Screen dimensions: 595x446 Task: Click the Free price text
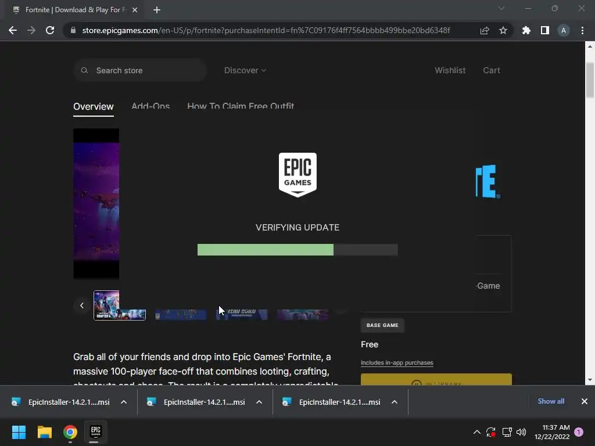(370, 344)
